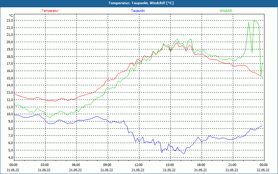Click the 06:00 time axis label
Screen dimensions: 278x174
pyautogui.click(x=76, y=165)
